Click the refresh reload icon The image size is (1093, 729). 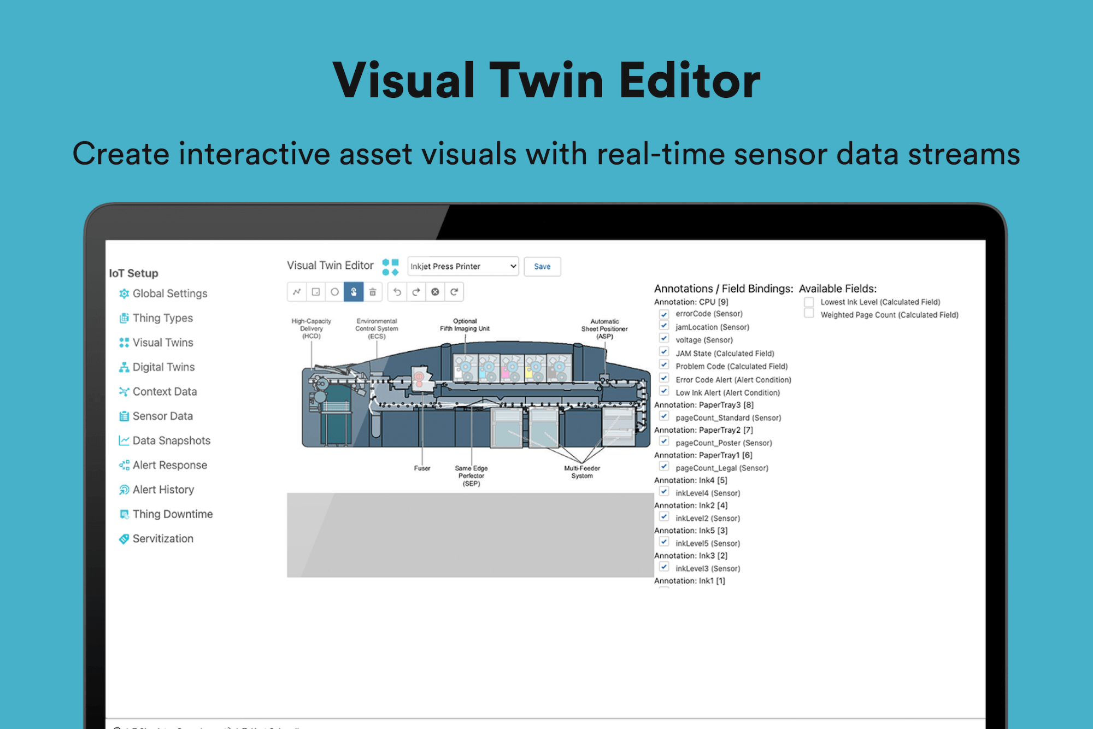(454, 292)
